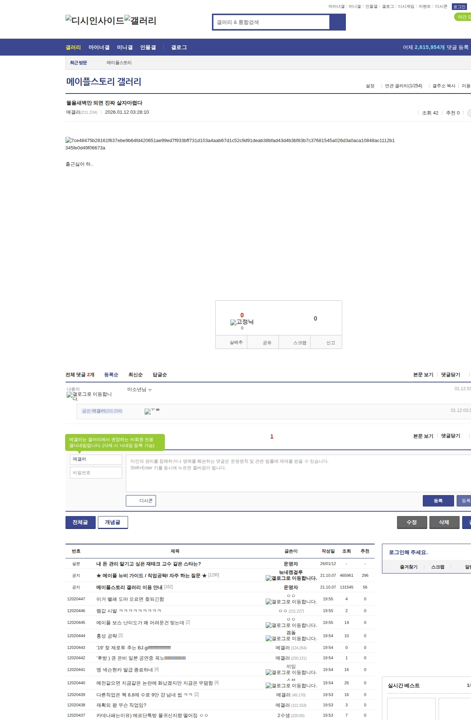This screenshot has height=720, width=471.
Task: Open 이벤트 from the top utility links
Action: (425, 7)
